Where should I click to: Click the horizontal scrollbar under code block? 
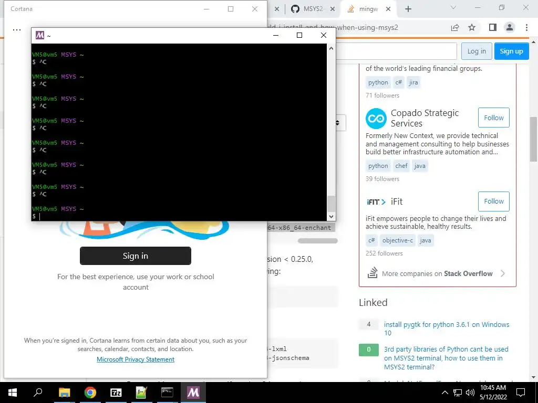point(318,241)
